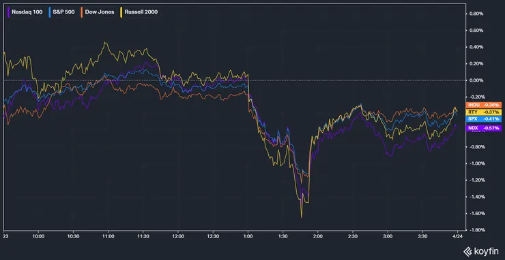The width and height of the screenshot is (505, 260).
Task: Click the SPX -0.41% price tag
Action: click(484, 119)
